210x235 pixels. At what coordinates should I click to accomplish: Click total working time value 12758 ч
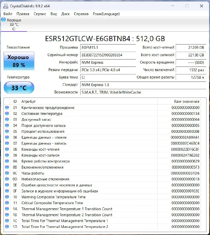coord(191,77)
